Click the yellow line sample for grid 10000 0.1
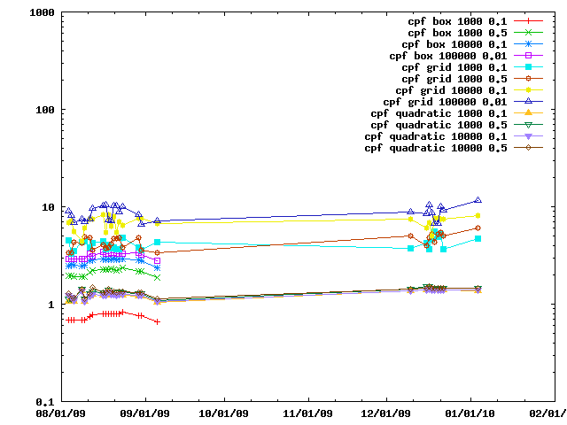This screenshot has height=425, width=567. (x=528, y=89)
